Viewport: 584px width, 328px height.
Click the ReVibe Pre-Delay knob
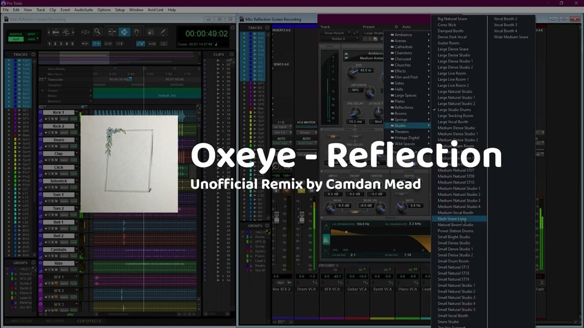click(x=355, y=112)
